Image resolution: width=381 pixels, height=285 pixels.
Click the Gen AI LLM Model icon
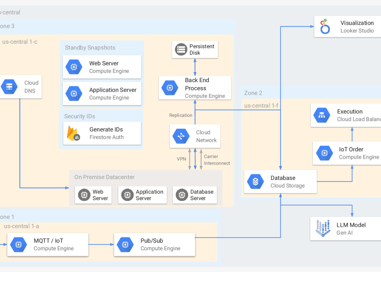pos(323,228)
